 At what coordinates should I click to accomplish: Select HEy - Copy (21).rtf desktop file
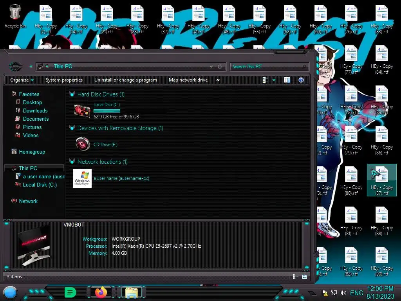pos(107,20)
